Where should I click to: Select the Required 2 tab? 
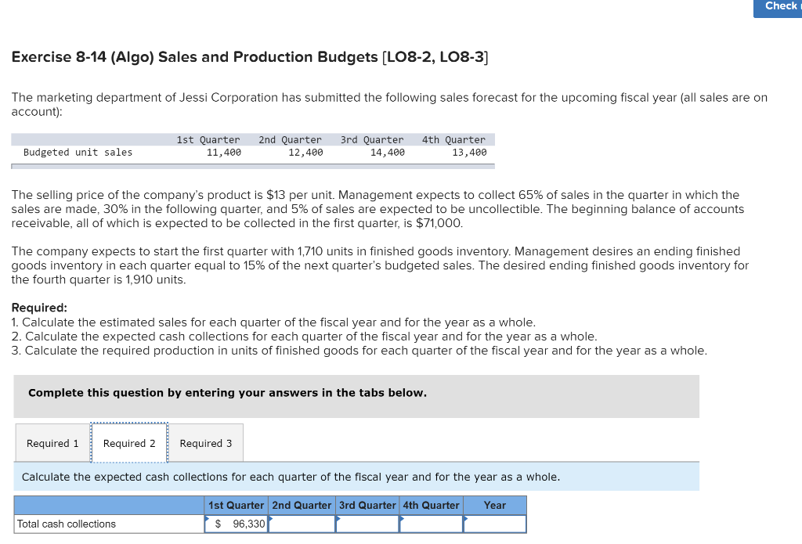(x=128, y=442)
